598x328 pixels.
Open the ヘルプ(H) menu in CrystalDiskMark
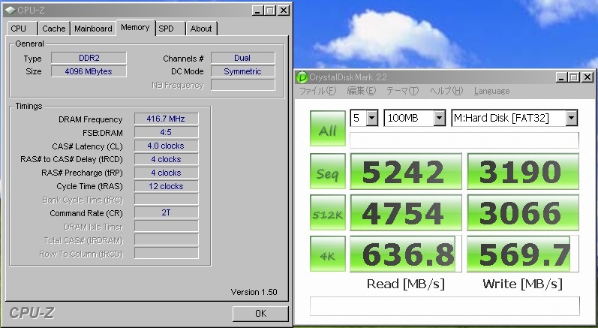[x=446, y=91]
